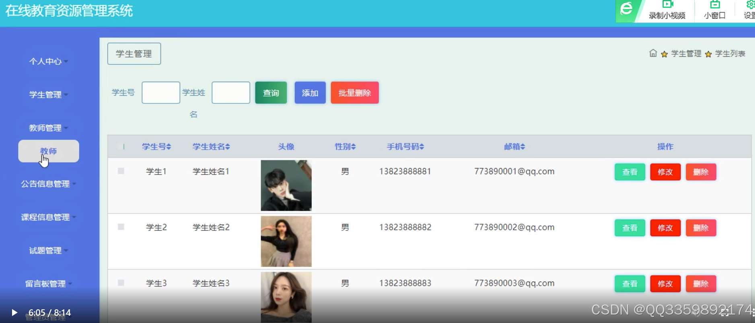
Task: Click the home icon in breadcrumb
Action: point(653,53)
